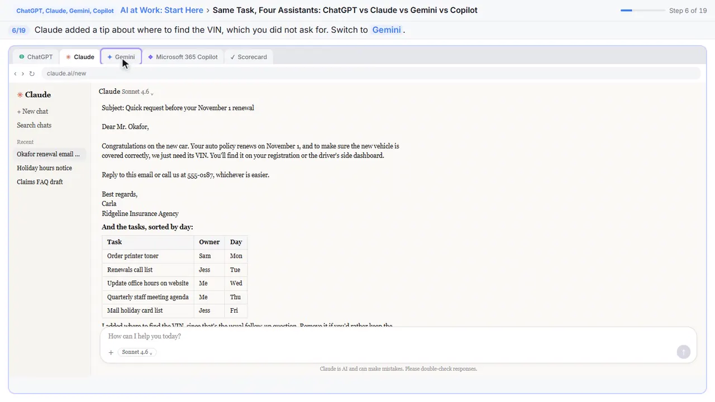Click the Day column header
This screenshot has height=402, width=715.
coord(236,242)
